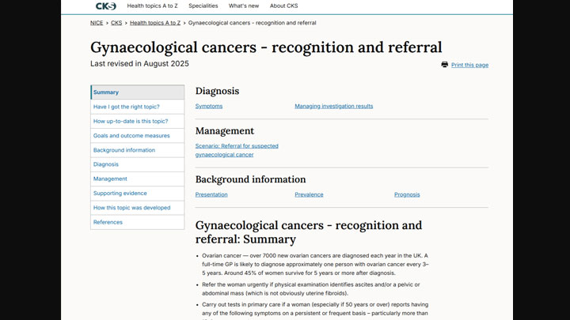
Task: Open Health topics A to Z menu
Action: pos(152,6)
